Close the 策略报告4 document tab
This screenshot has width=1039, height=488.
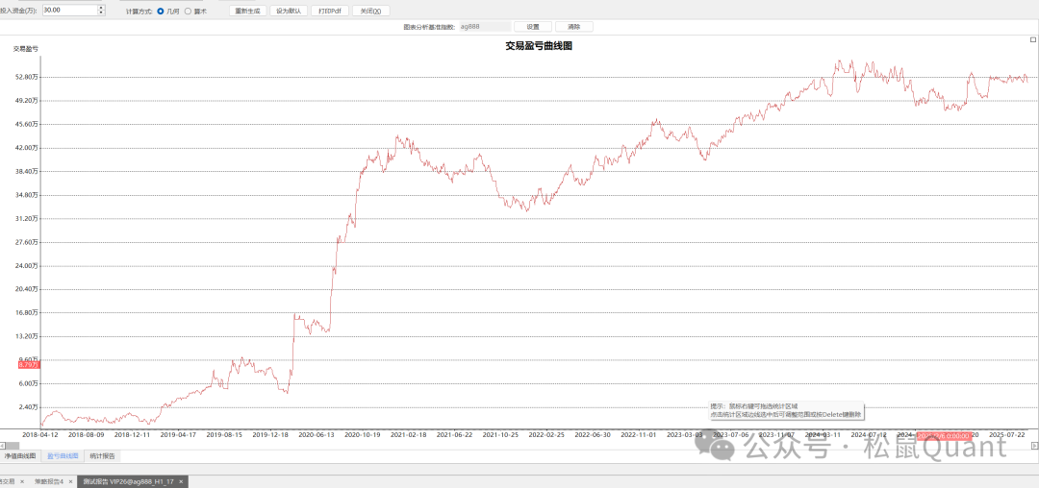70,481
